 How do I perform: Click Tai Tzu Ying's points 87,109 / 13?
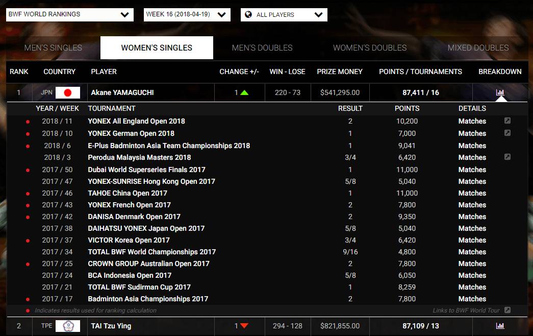[x=420, y=326]
